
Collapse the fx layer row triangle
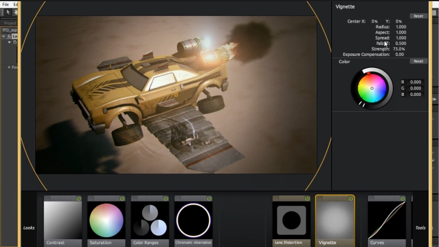tap(4, 36)
